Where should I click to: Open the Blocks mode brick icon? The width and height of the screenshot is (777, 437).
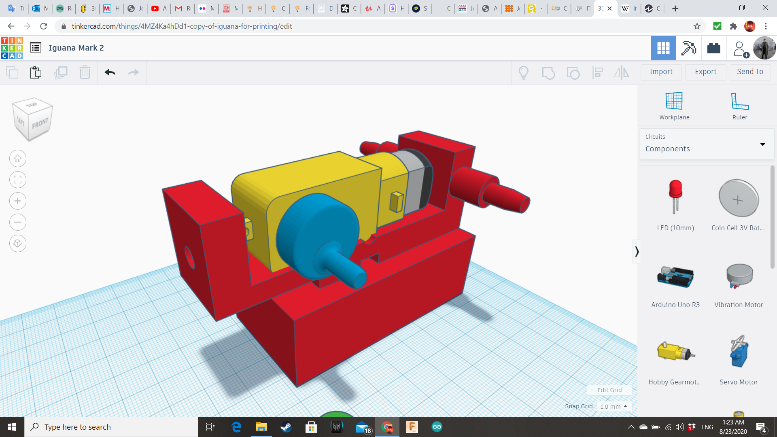[x=713, y=48]
